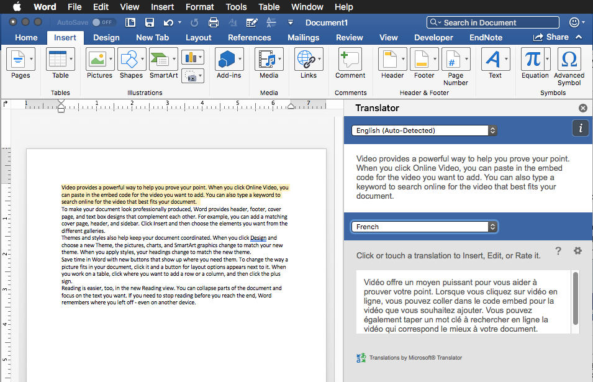Open Translator settings gear

(x=577, y=250)
